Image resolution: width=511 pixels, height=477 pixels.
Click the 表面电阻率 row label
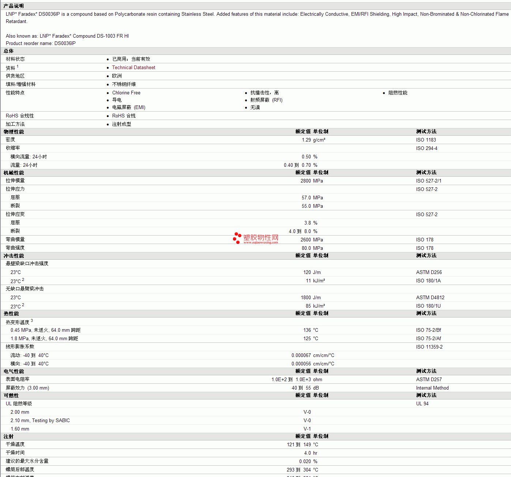[18, 379]
